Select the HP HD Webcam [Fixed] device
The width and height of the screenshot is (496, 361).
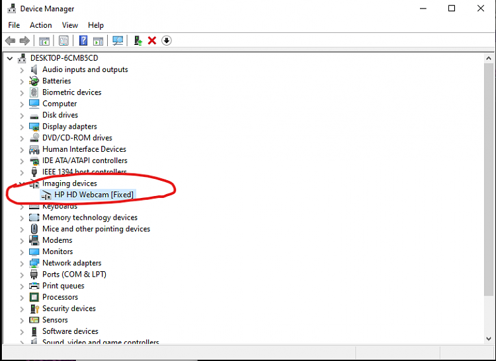pos(94,195)
